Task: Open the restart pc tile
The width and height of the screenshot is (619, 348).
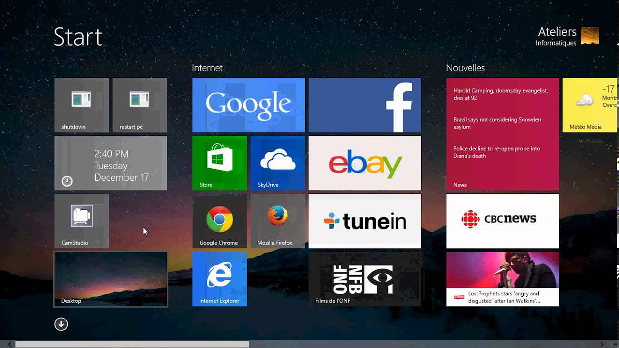Action: [x=139, y=105]
